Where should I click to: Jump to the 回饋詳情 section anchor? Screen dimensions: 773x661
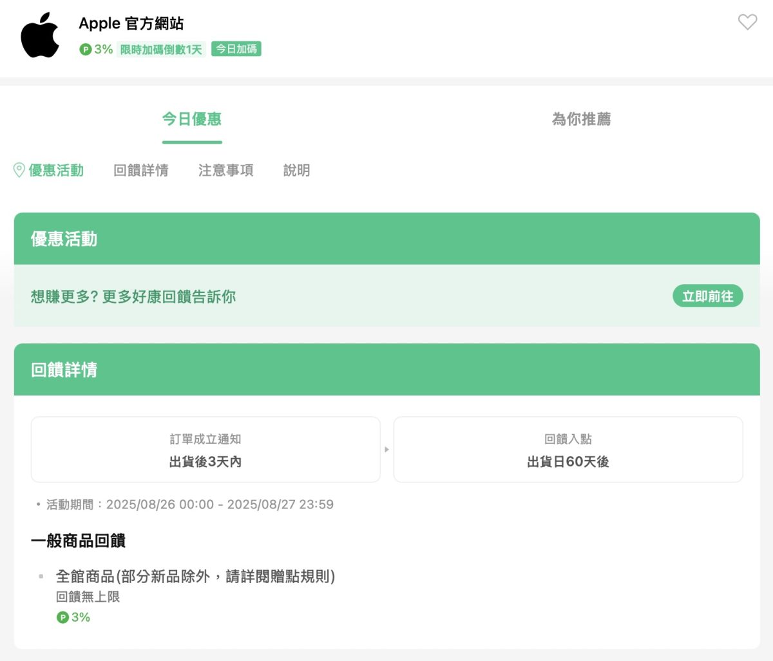pos(141,170)
